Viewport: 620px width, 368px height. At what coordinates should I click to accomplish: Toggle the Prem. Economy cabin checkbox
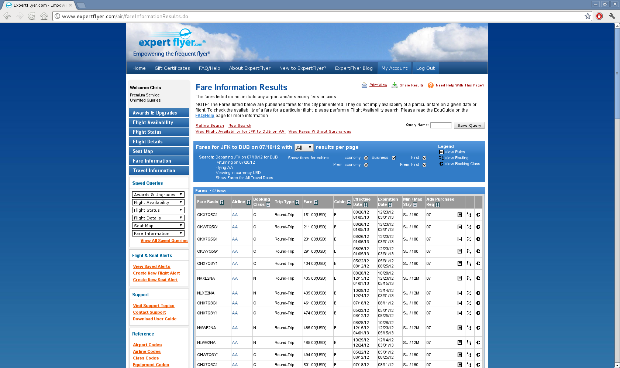tap(366, 165)
